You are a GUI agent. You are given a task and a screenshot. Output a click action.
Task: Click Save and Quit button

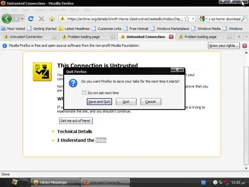(x=99, y=102)
